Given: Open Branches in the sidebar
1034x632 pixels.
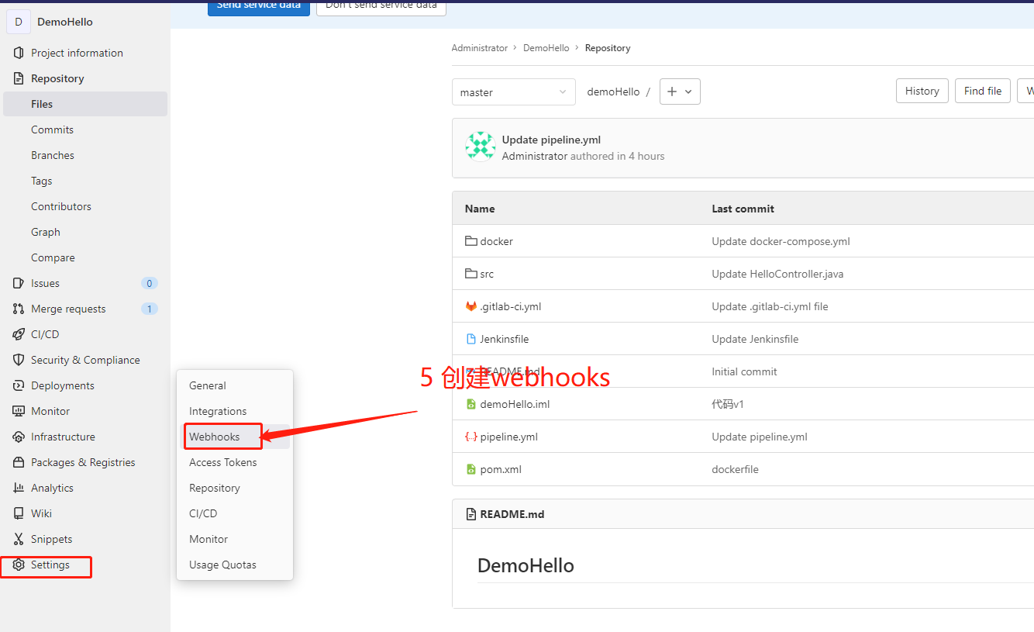Looking at the screenshot, I should pos(53,155).
